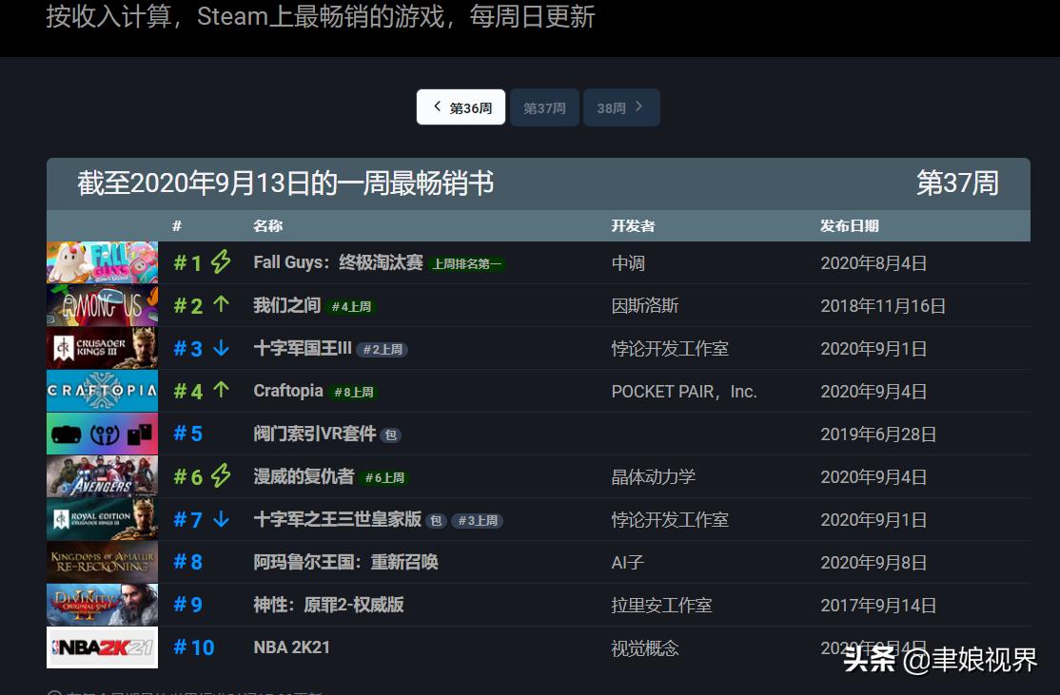Switch to the 第37周 tab

(x=544, y=106)
